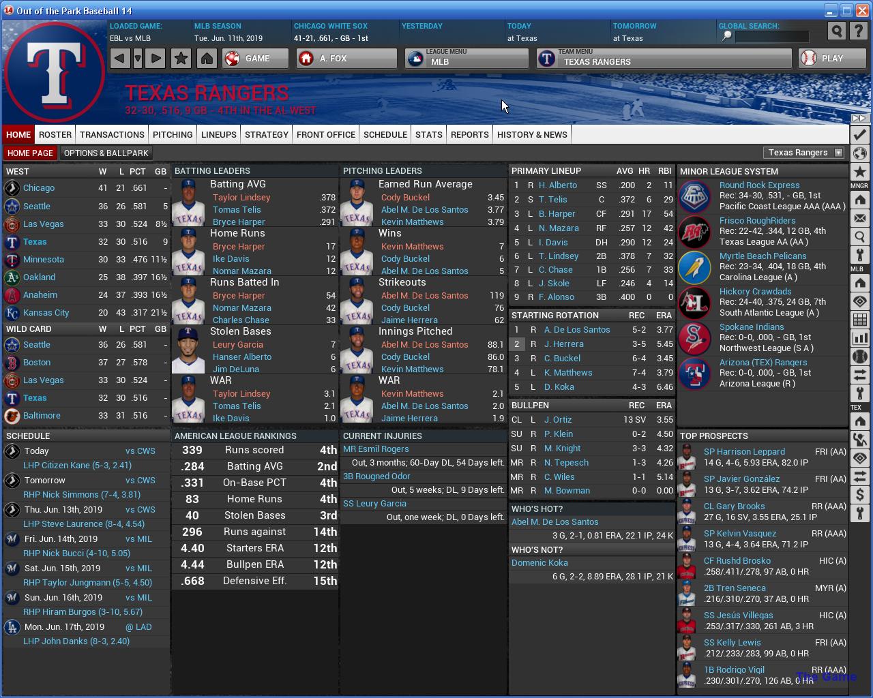The image size is (873, 698).
Task: Open Chicago in the West standings
Action: click(x=39, y=188)
